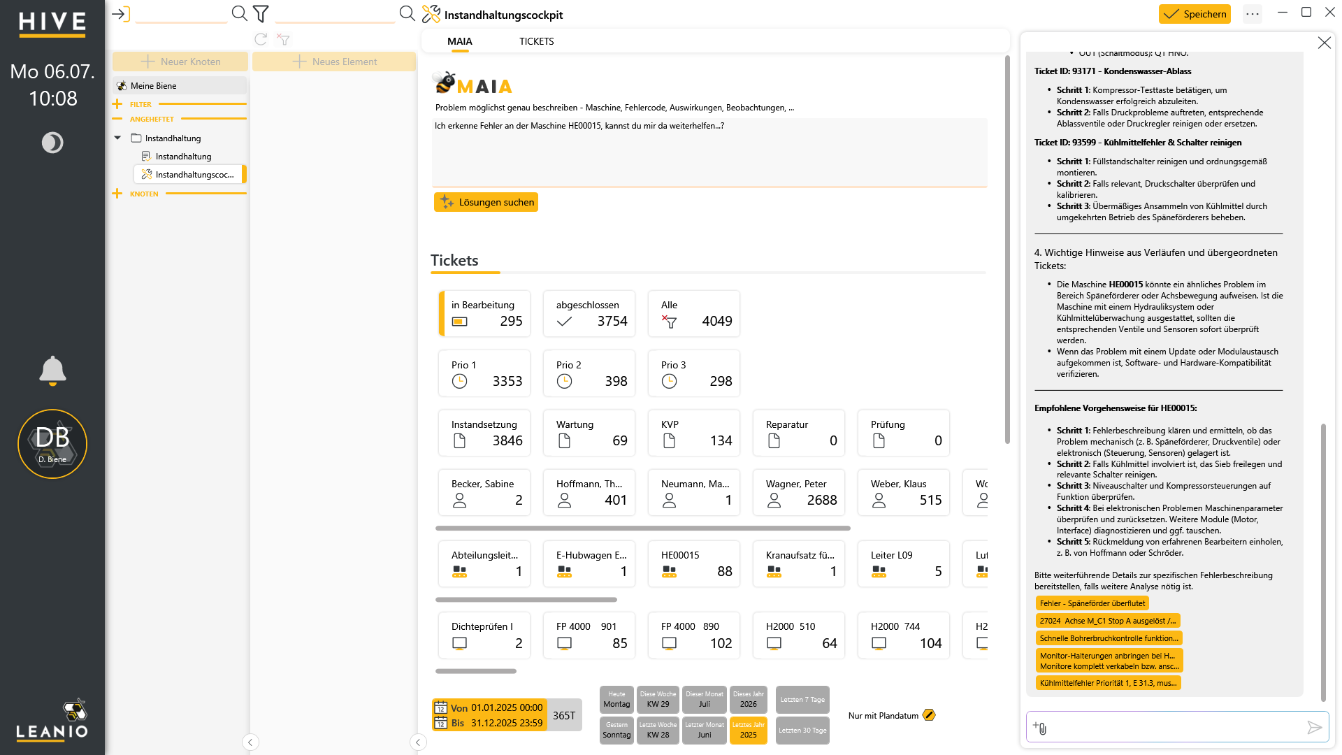Open 'Fehler - Späneförder überflutet' suggestion
The image size is (1342, 755).
pos(1092,603)
